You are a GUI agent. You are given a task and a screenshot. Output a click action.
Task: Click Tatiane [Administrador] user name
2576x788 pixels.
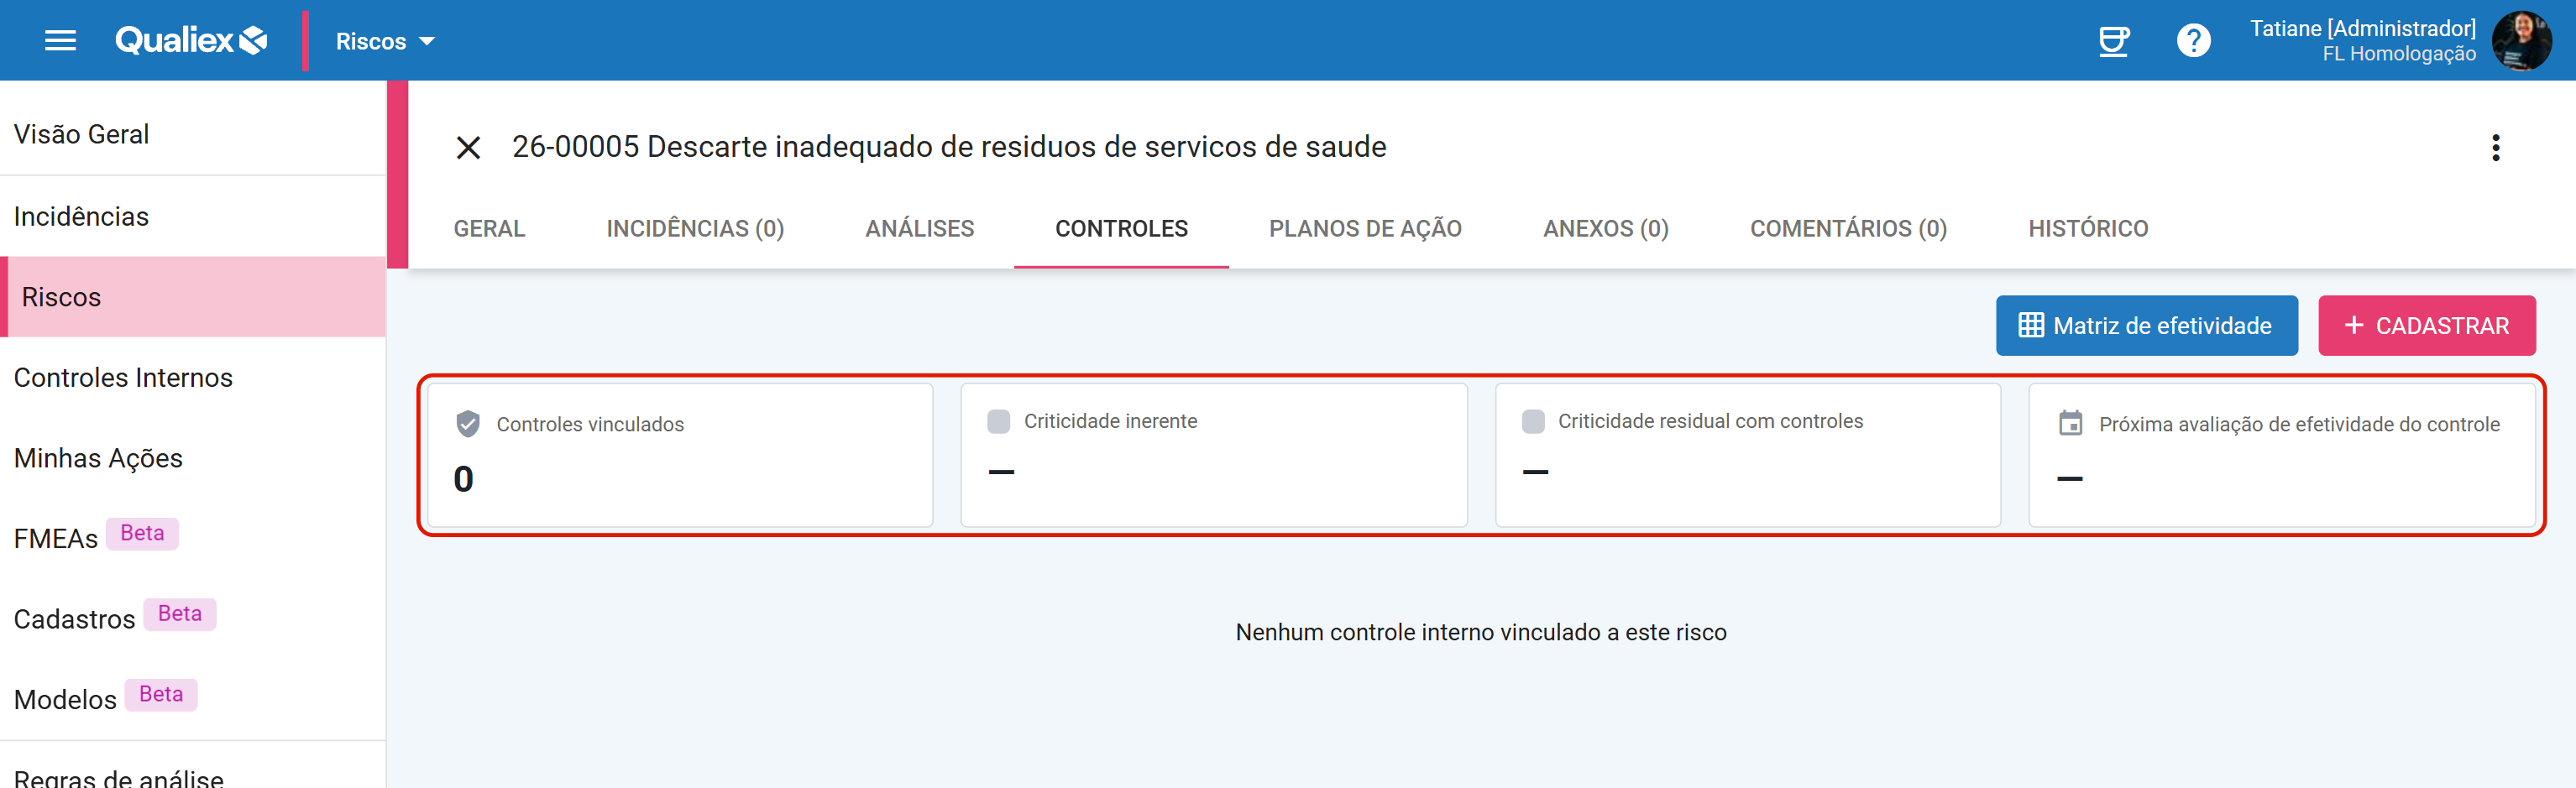(x=2362, y=28)
